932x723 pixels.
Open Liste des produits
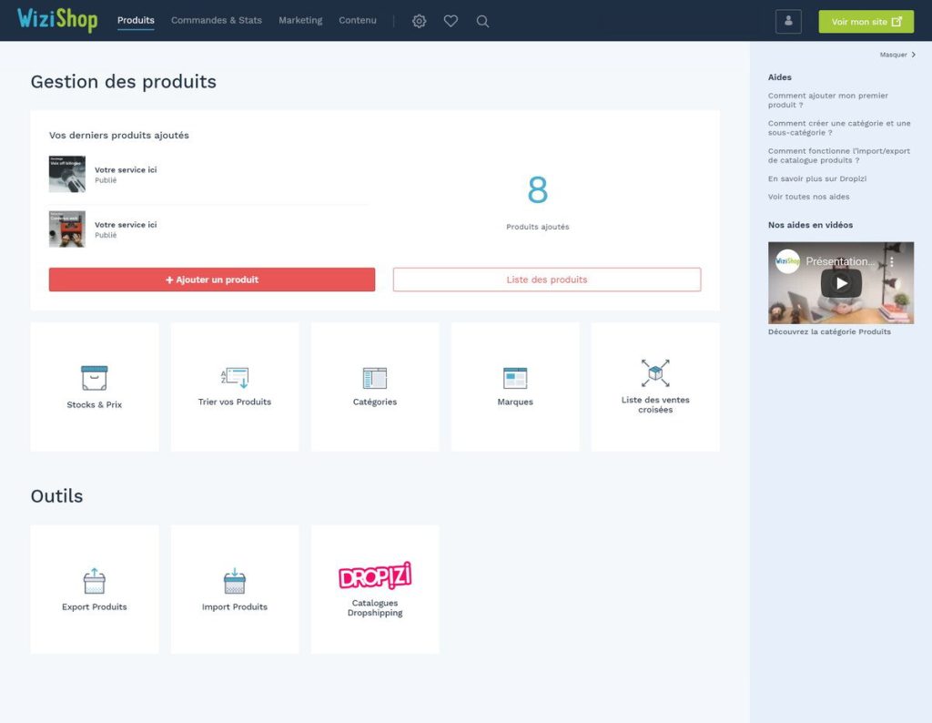click(546, 279)
